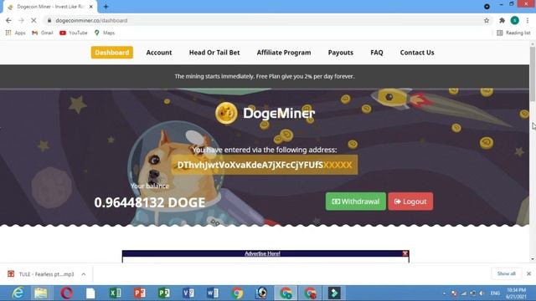536x301 pixels.
Task: Open Google Chrome from the taskbar
Action: [237, 293]
